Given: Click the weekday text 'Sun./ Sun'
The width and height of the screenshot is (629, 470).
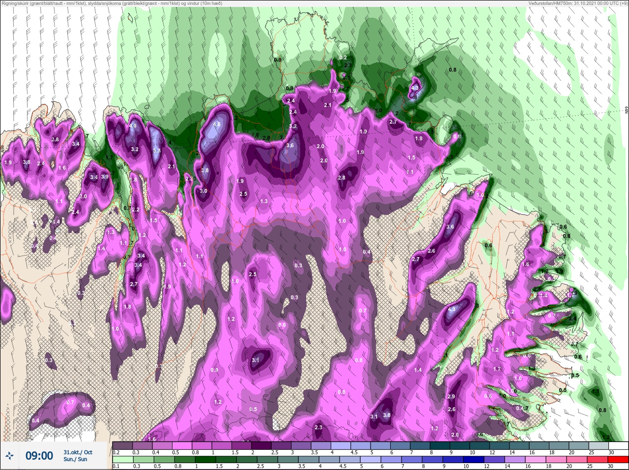Looking at the screenshot, I should click(x=75, y=459).
